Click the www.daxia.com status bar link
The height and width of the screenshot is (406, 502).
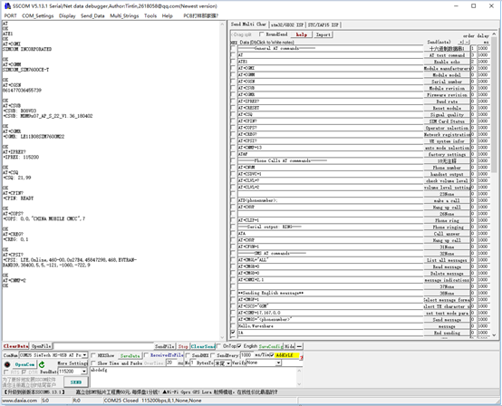pyautogui.click(x=20, y=401)
